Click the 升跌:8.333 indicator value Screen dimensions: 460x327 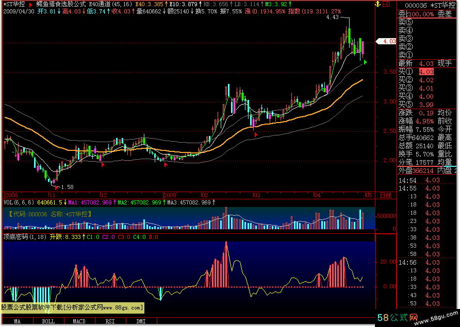(65, 237)
